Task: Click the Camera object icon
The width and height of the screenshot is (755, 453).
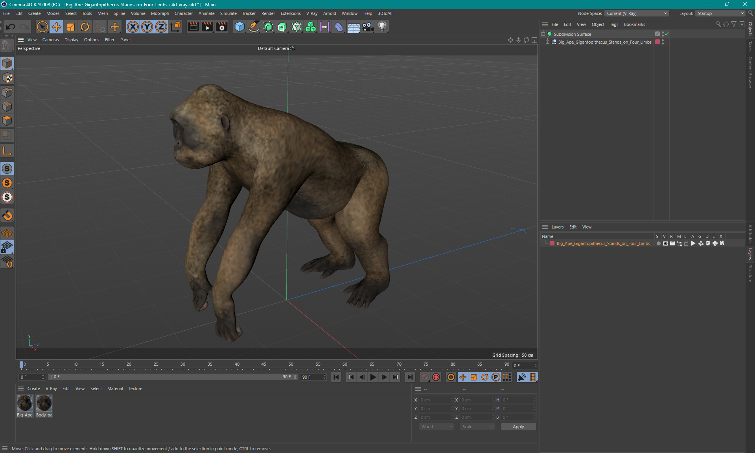Action: 368,27
